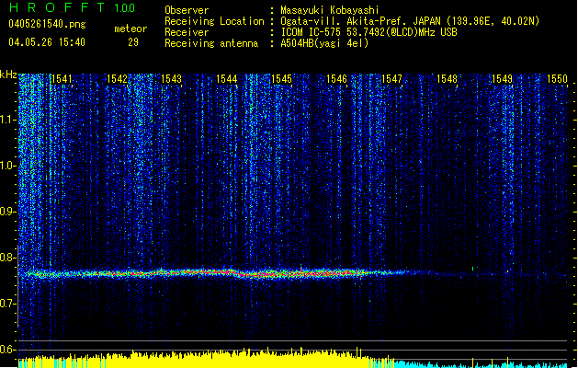Image resolution: width=578 pixels, height=368 pixels.
Task: Click the 1549 time marker
Action: pos(503,79)
